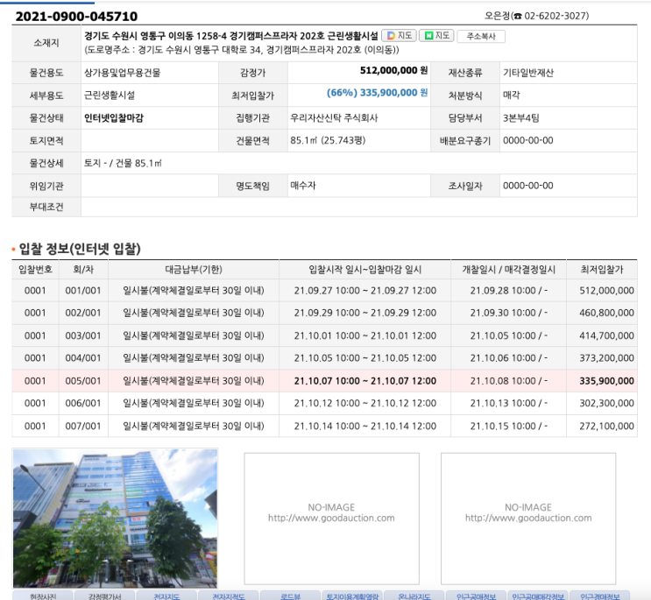
Task: Select bid row 004/001
Action: coord(324,357)
